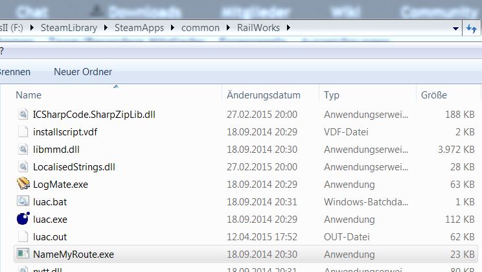
Task: Expand the arrow after SteamApps breadcrumb
Action: pyautogui.click(x=170, y=27)
